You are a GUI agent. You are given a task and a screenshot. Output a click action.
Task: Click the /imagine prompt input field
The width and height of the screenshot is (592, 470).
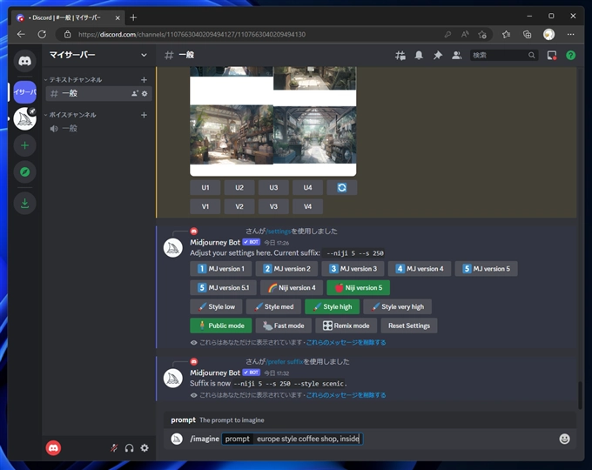point(292,439)
